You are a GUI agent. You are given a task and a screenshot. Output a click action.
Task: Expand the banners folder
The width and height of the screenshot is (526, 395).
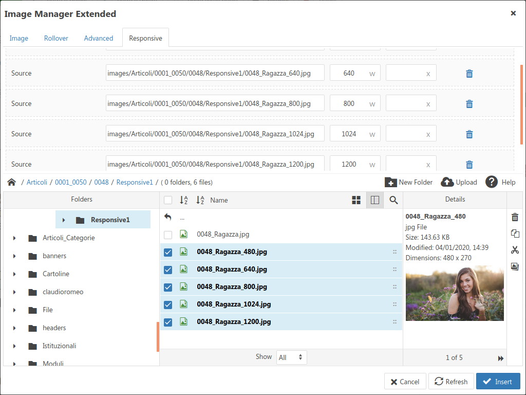pyautogui.click(x=14, y=256)
